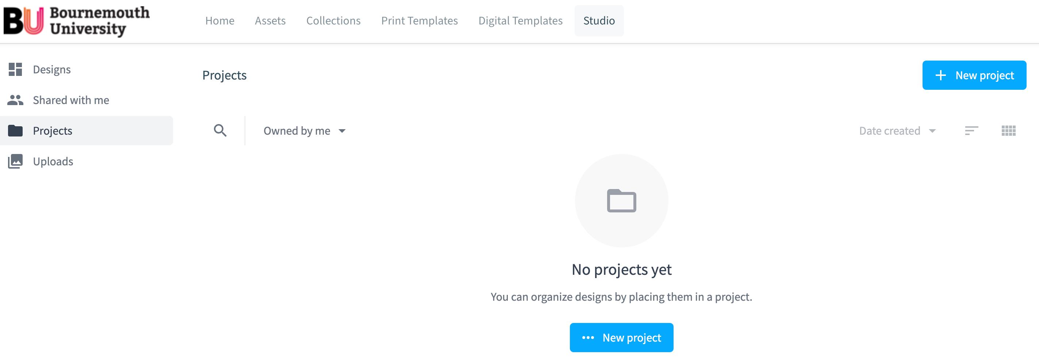Open the Assets tab
This screenshot has width=1039, height=358.
(270, 20)
